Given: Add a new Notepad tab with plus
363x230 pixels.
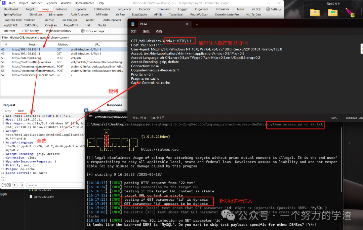Looking at the screenshot, I should (197, 24).
